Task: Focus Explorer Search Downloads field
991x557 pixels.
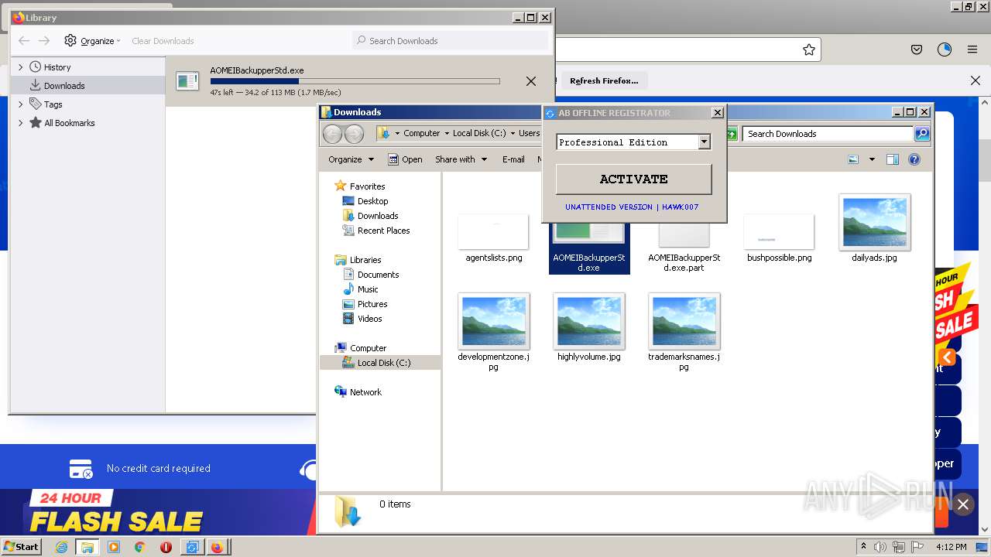Action: click(x=828, y=134)
